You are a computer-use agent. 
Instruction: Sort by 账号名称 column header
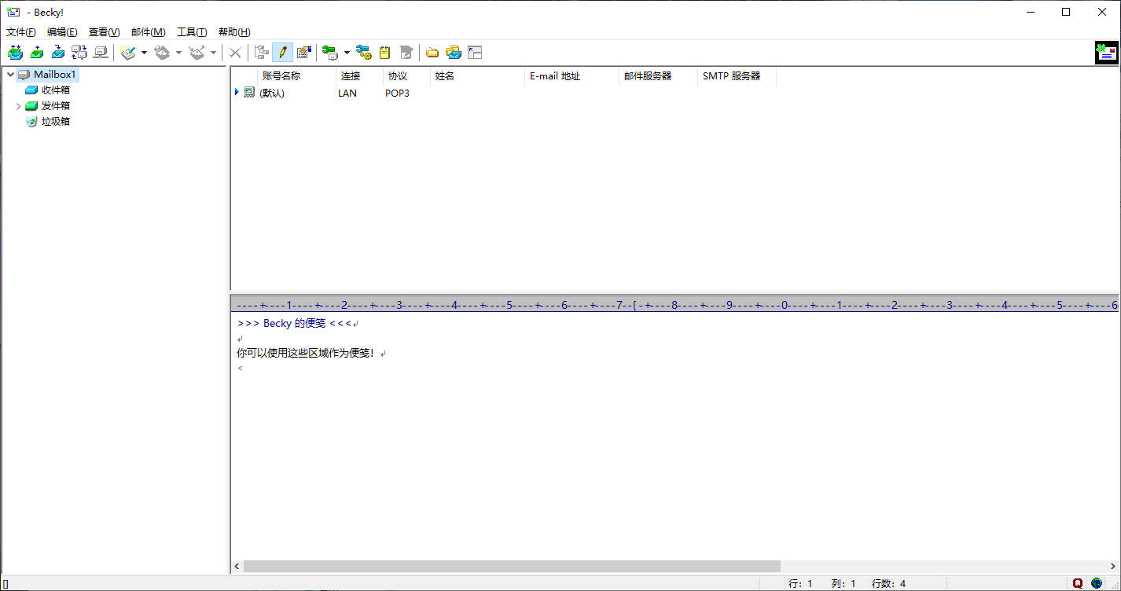[x=296, y=76]
